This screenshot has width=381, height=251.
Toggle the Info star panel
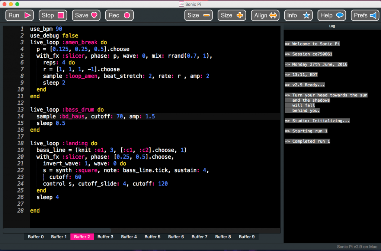pos(298,15)
